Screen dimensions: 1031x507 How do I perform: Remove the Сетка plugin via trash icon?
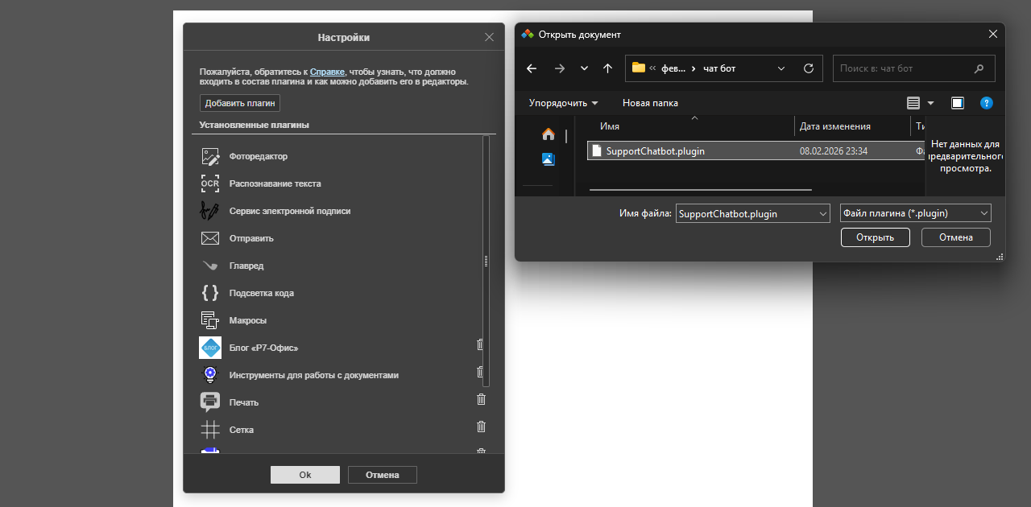click(481, 427)
